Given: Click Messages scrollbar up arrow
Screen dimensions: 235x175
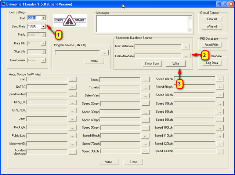Looking at the screenshot, I should [x=189, y=18].
